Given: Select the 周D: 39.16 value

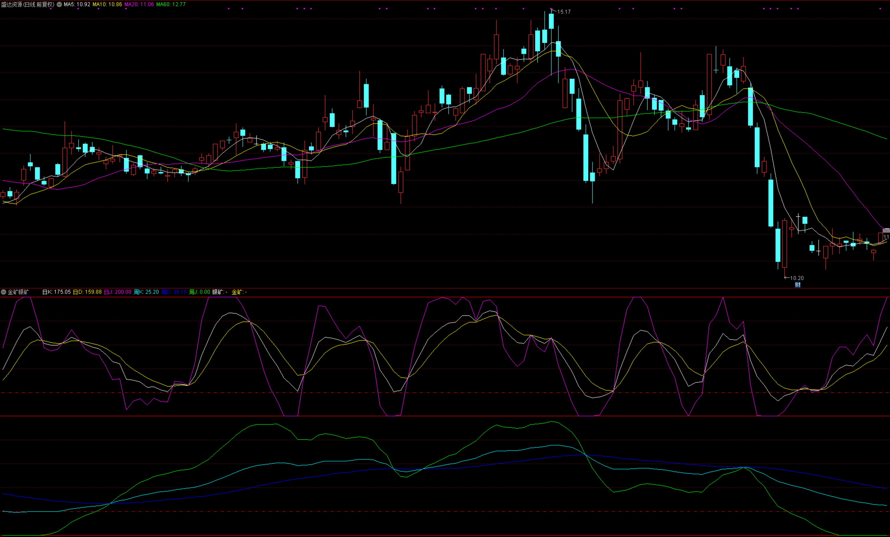Looking at the screenshot, I should 174,292.
